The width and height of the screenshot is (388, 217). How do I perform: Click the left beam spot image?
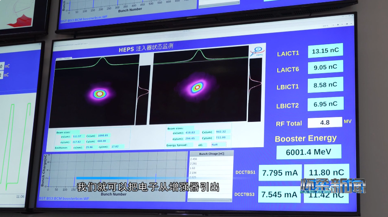pos(99,94)
